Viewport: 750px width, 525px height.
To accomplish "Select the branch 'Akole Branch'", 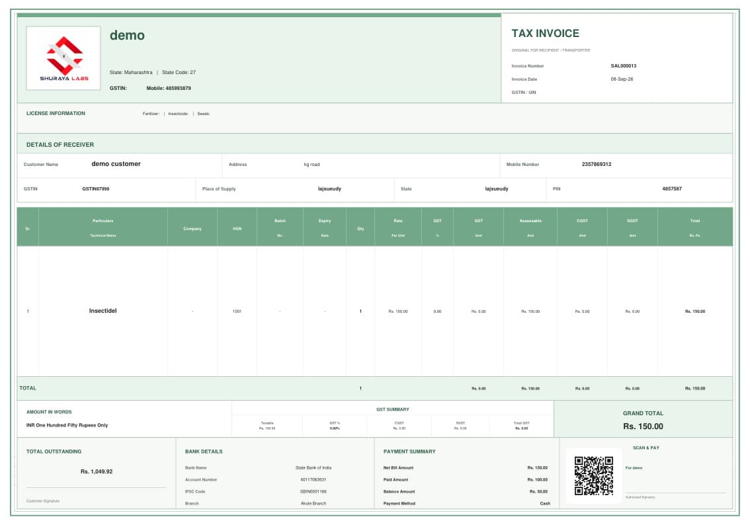I will [313, 503].
